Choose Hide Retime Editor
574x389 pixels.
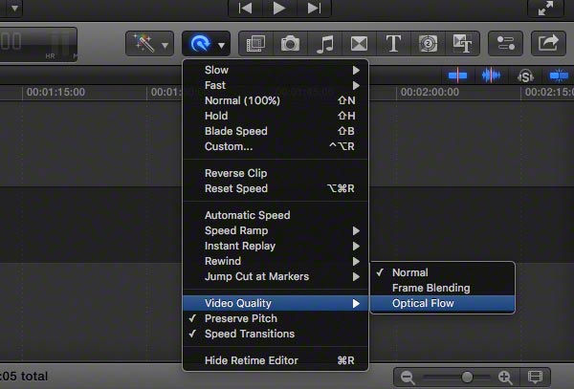click(x=276, y=360)
